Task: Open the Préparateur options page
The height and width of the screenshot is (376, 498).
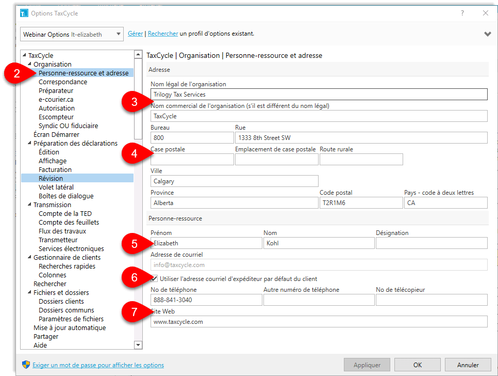Action: [x=56, y=91]
